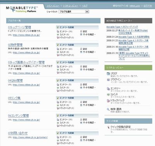
Task: Open コメント (0) link for 04Q&A管理
Action: (64, 88)
